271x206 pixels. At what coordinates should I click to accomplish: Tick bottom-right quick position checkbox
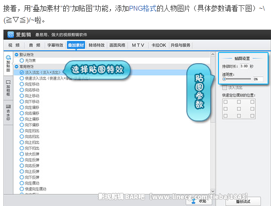252,116
